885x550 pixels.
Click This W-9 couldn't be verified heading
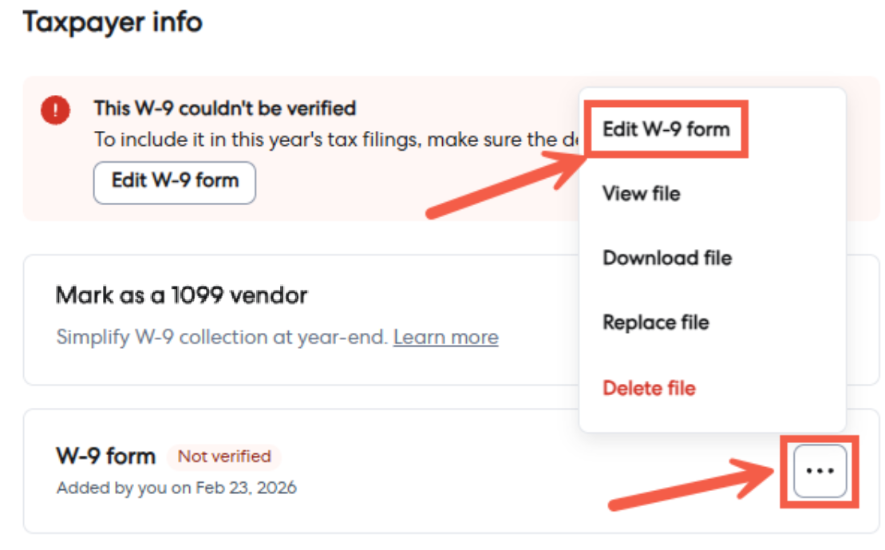coord(224,108)
